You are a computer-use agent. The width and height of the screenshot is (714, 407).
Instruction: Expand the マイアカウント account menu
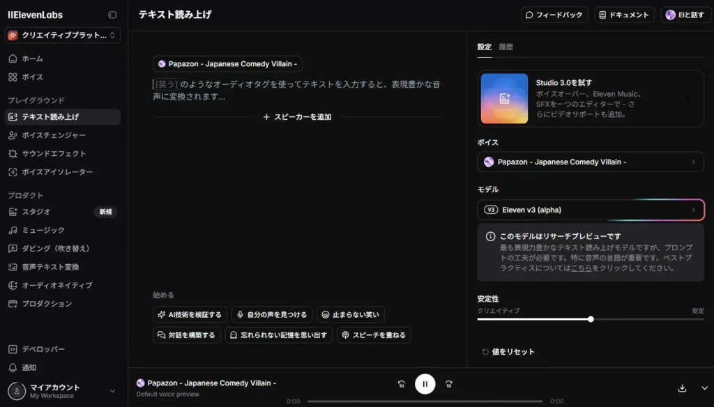pos(63,391)
